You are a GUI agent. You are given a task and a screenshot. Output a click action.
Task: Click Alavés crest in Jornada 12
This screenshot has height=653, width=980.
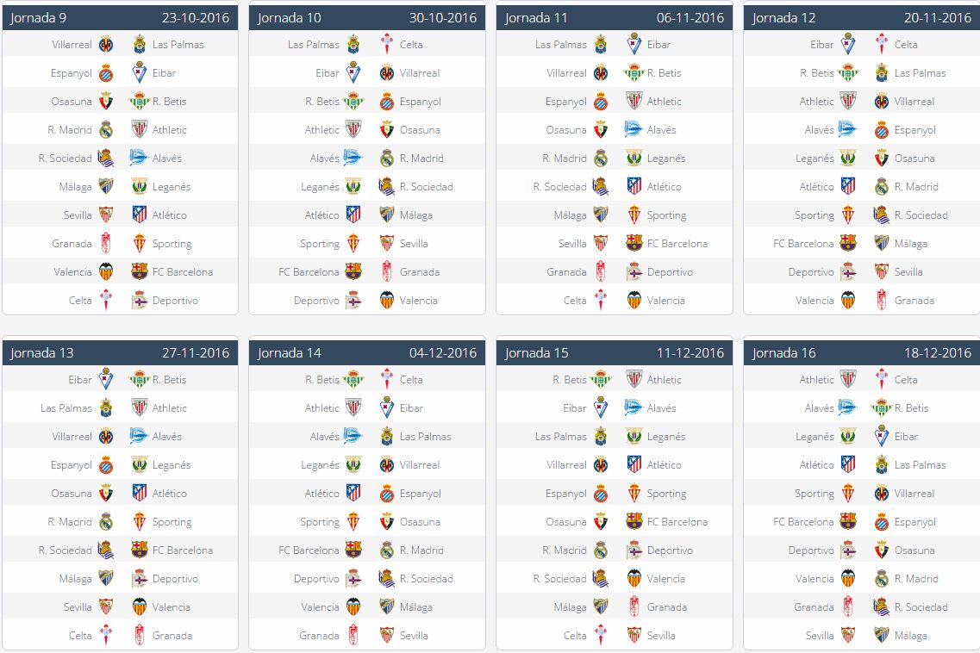[x=847, y=129]
